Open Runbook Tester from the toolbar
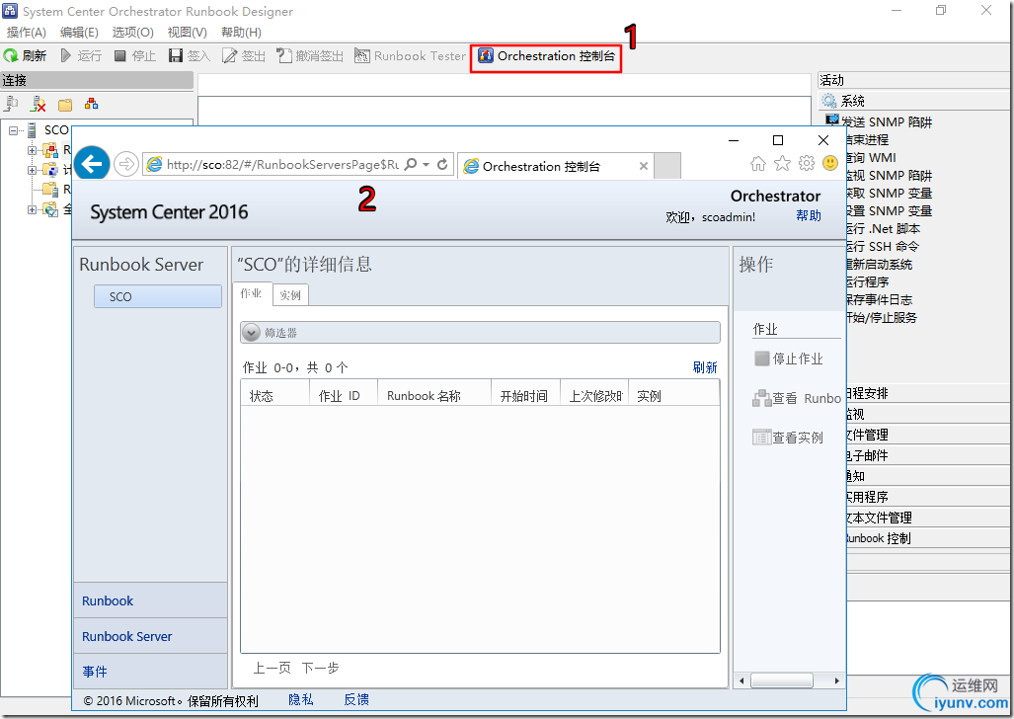This screenshot has height=719, width=1014. [410, 56]
